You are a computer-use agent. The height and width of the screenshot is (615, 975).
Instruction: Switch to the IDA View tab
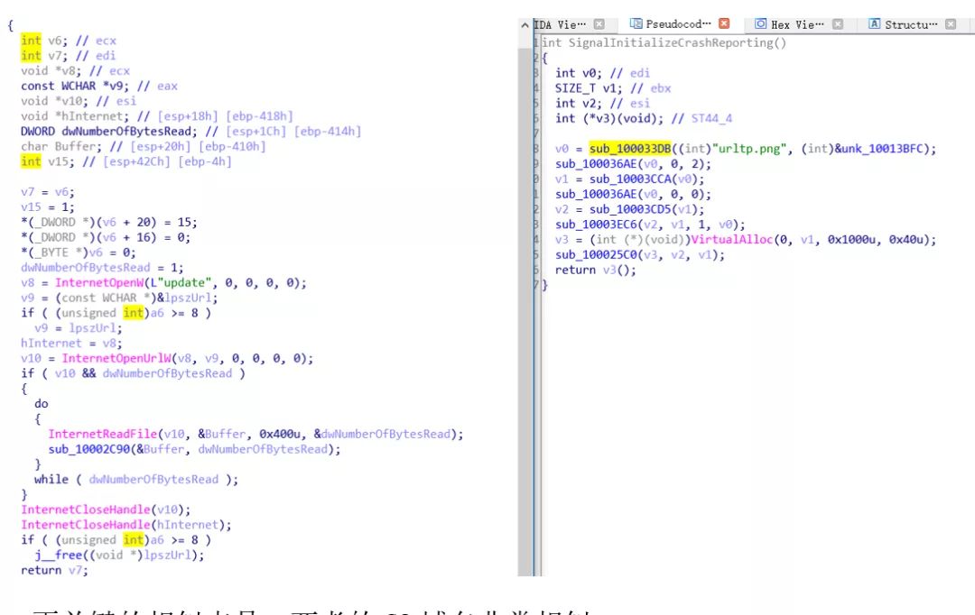pyautogui.click(x=560, y=25)
